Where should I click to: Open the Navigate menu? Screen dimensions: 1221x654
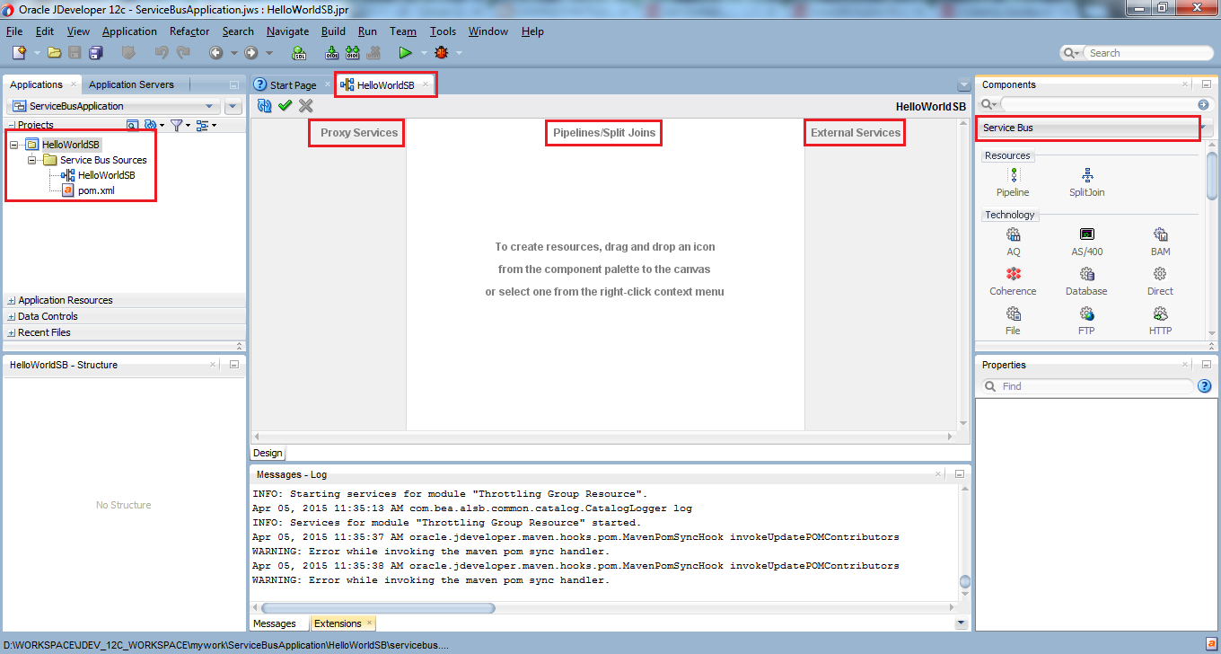[x=287, y=31]
